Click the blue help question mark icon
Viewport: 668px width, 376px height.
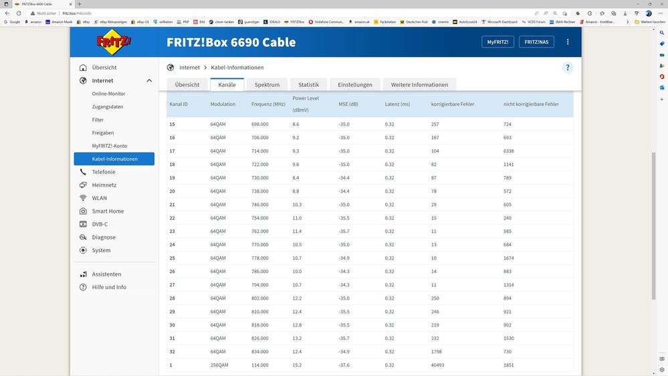pos(568,68)
